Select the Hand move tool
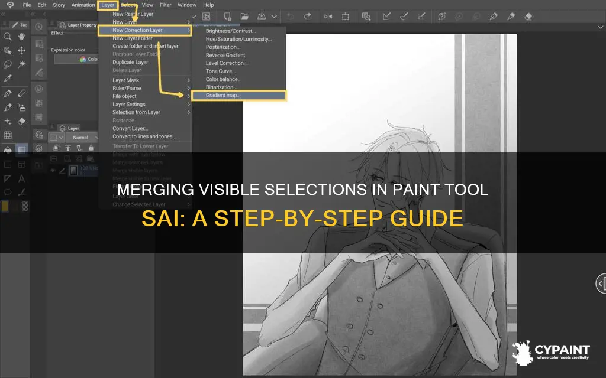This screenshot has width=606, height=378. pos(22,37)
